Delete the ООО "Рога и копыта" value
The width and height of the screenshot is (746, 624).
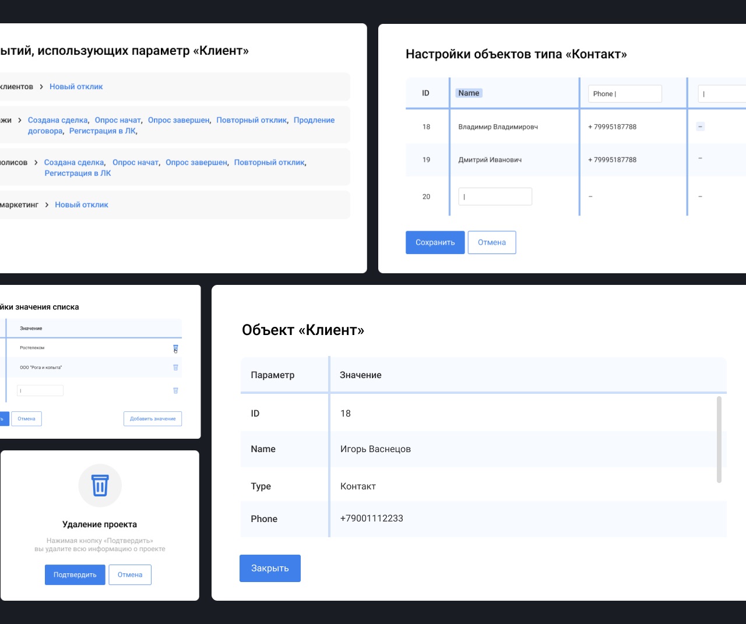coord(175,368)
